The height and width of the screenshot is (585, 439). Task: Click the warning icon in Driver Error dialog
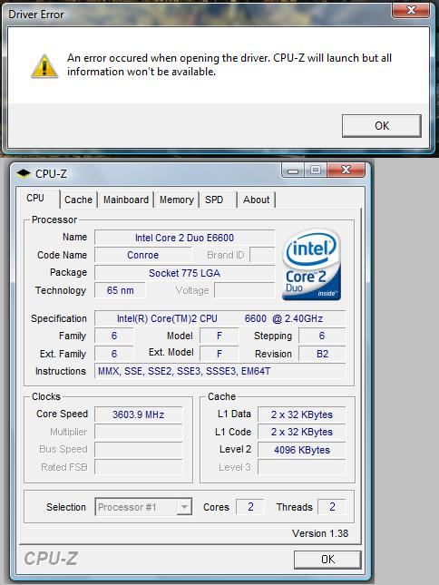pyautogui.click(x=44, y=66)
